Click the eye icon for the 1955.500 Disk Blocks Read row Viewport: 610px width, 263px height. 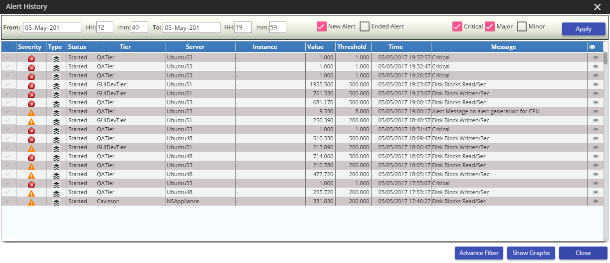click(x=595, y=85)
